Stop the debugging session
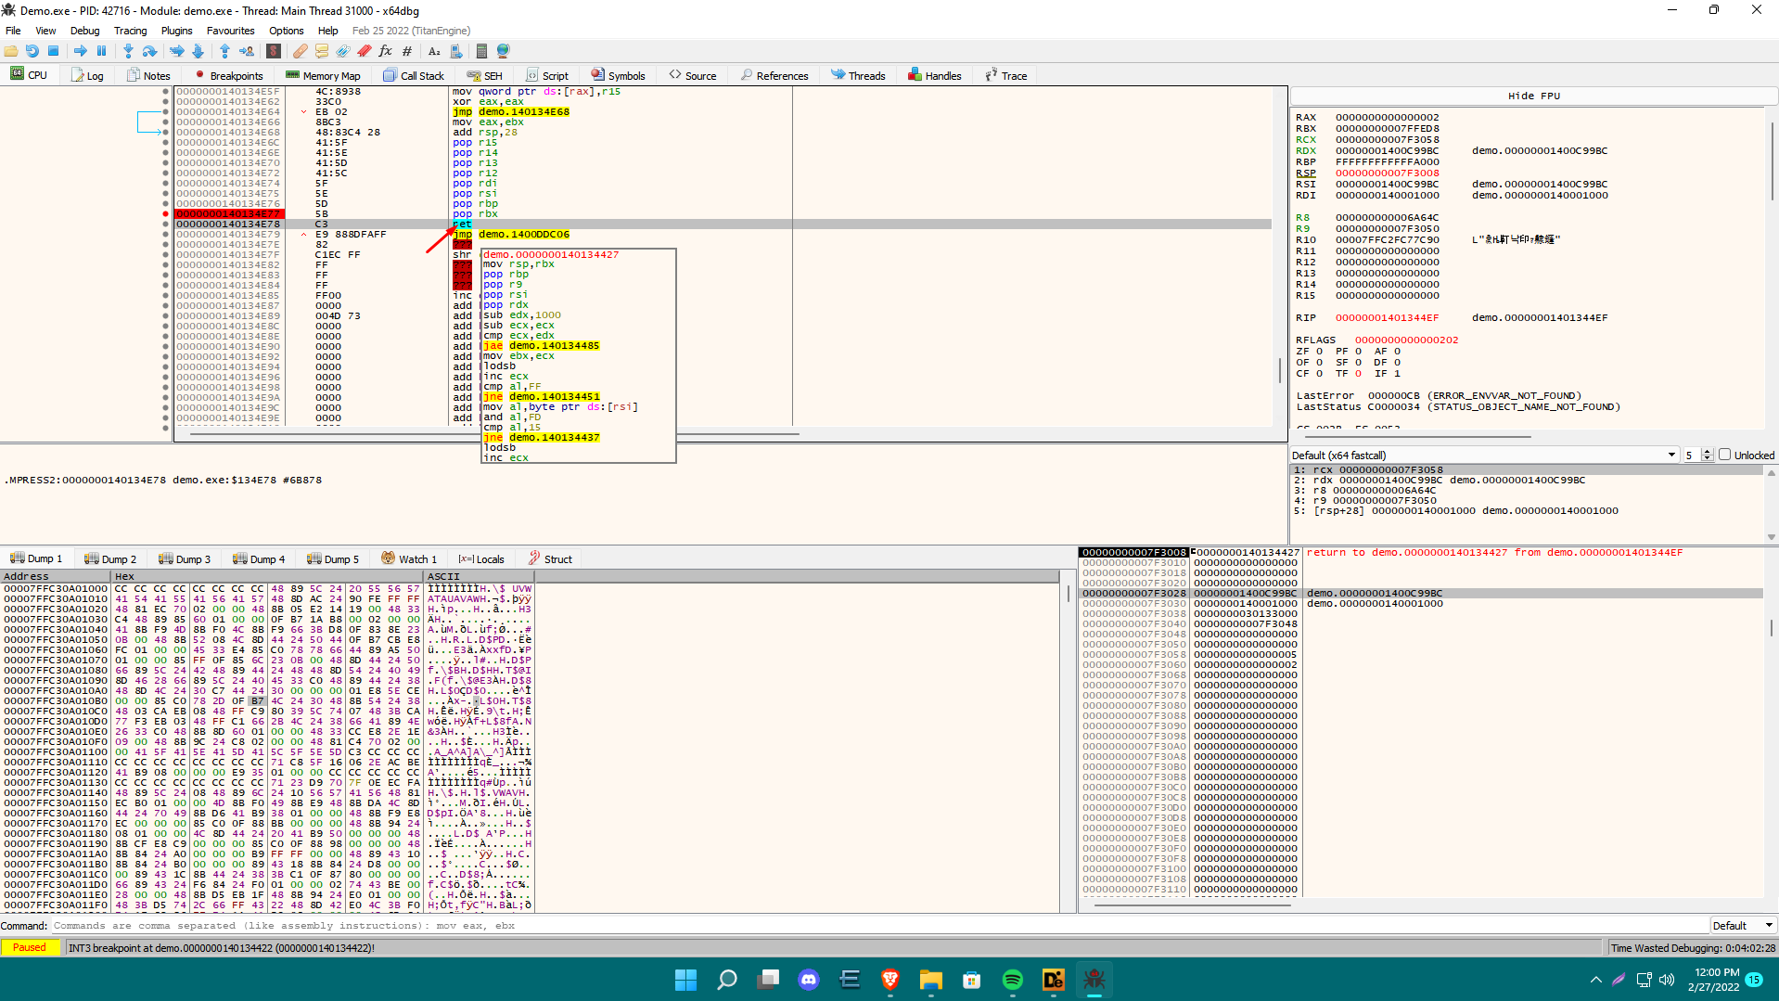The width and height of the screenshot is (1779, 1001). [54, 51]
